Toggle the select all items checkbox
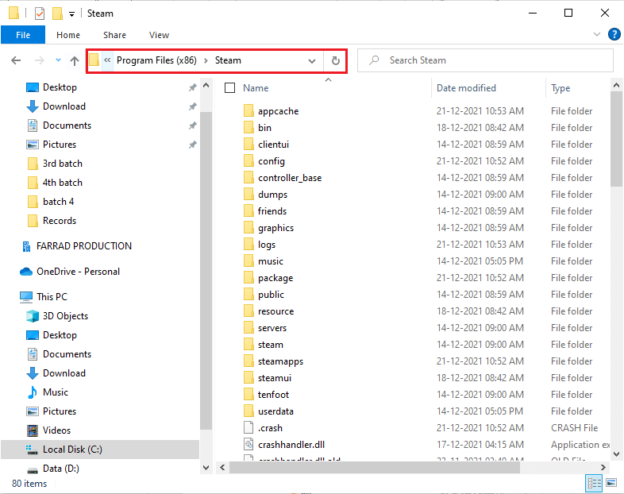Image resolution: width=624 pixels, height=494 pixels. click(229, 88)
